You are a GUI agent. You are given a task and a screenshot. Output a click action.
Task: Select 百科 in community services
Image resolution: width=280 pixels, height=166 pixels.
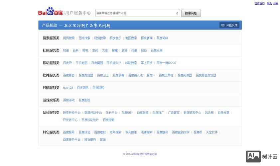tap(75, 50)
